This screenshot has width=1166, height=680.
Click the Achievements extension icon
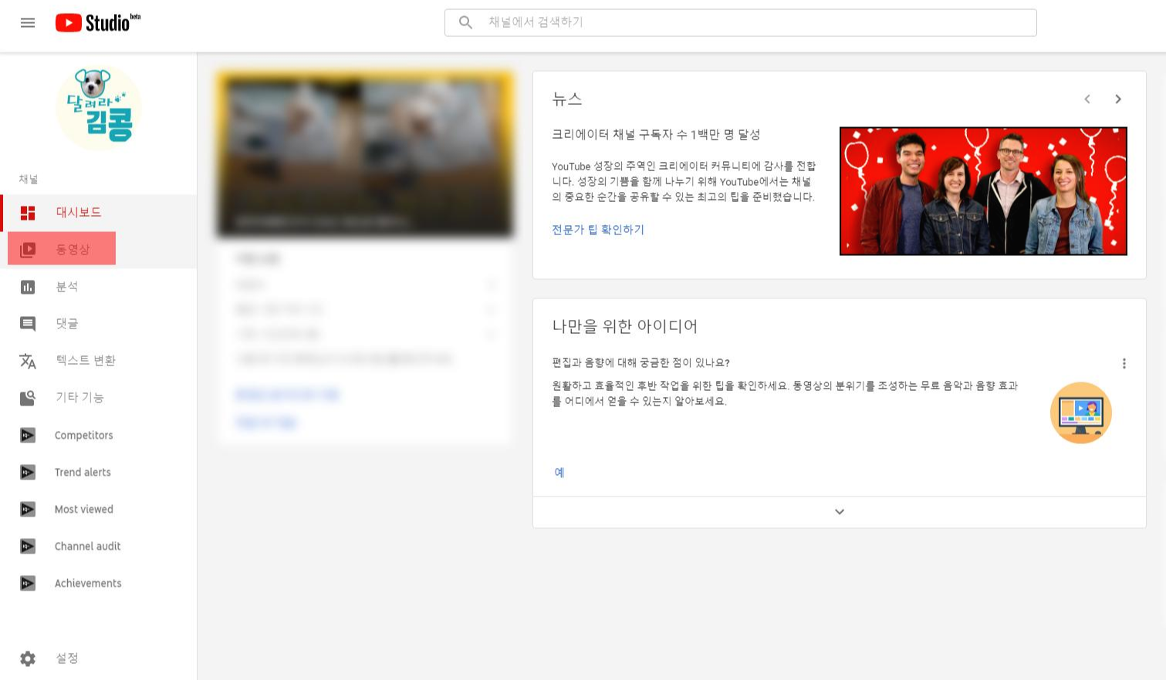[28, 584]
